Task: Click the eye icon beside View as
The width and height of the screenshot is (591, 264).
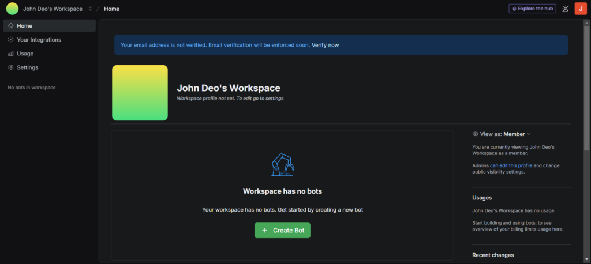Action: [476, 134]
